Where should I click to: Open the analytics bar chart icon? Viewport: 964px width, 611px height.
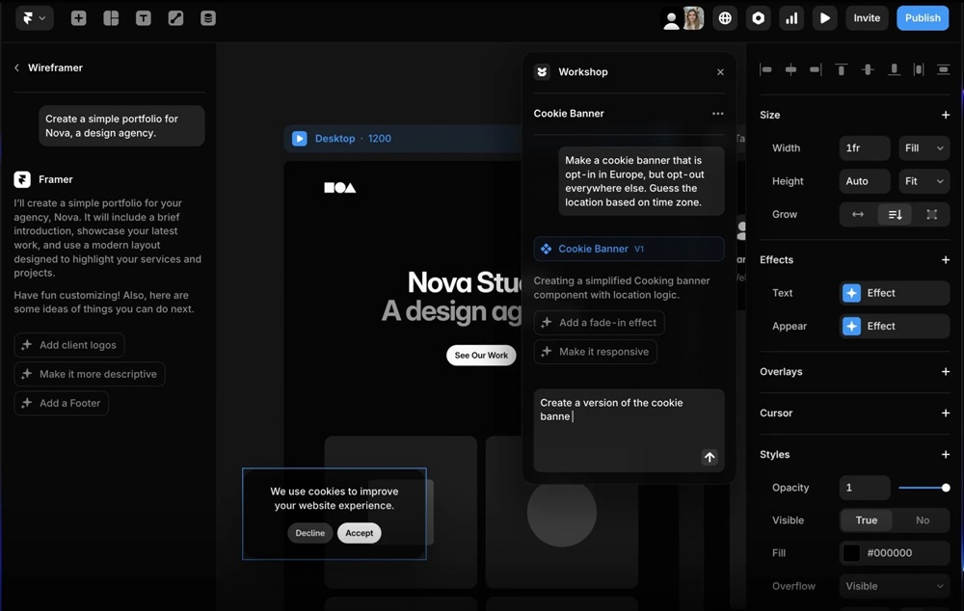pos(791,17)
